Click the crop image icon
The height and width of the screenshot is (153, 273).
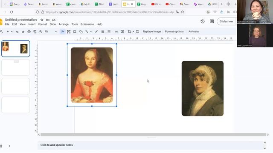129,31
